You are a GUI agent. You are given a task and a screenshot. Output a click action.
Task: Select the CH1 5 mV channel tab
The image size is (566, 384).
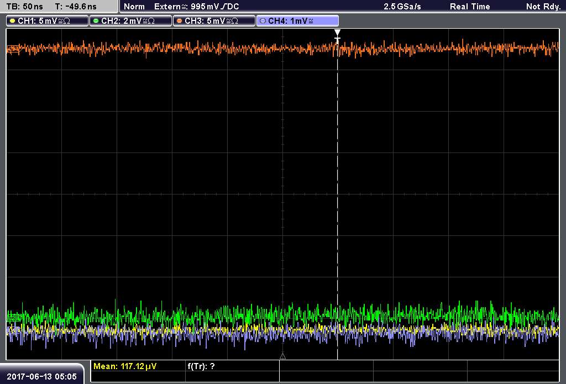48,21
